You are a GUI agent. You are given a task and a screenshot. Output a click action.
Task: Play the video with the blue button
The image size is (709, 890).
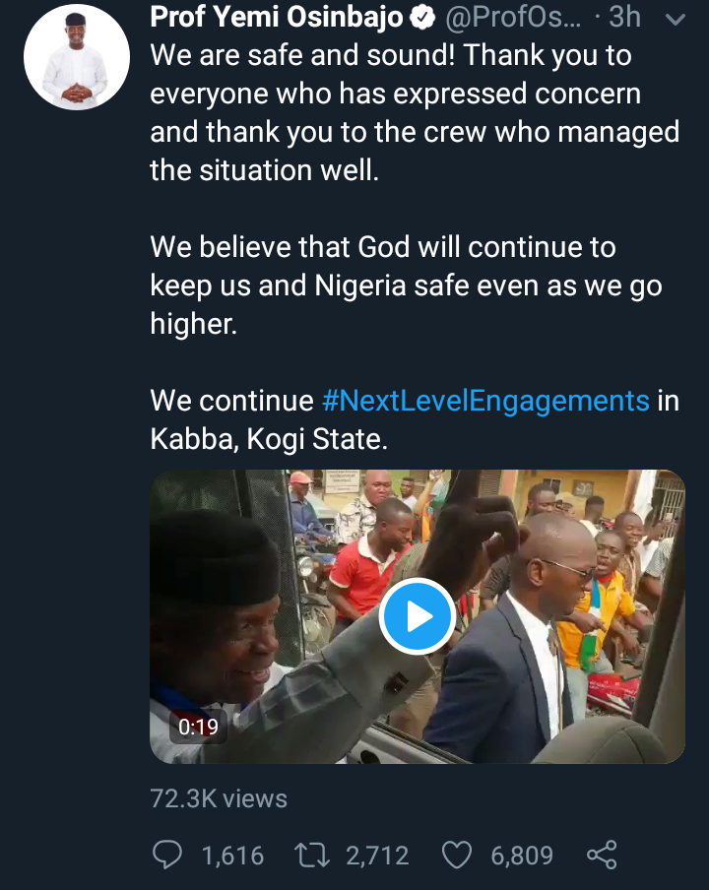click(x=417, y=616)
